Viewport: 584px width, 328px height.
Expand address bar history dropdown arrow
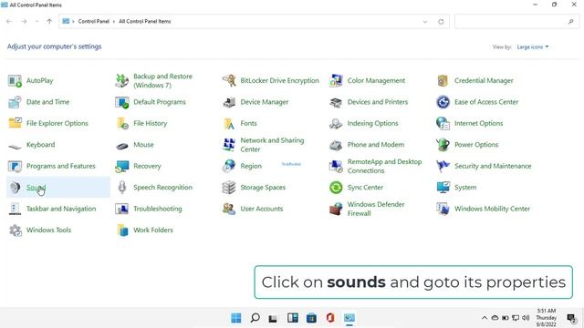[425, 22]
